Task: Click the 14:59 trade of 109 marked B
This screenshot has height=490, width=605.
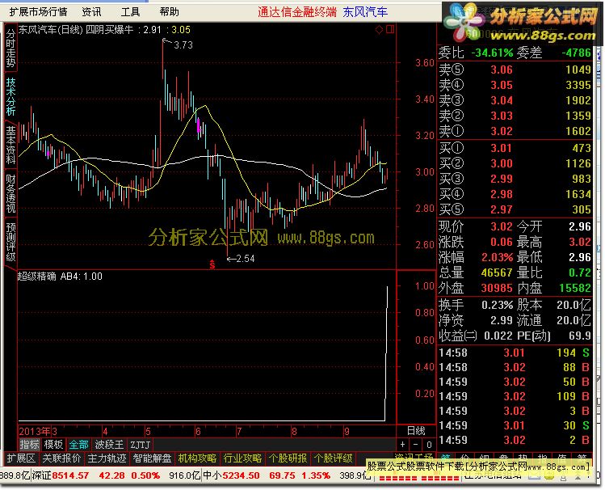Action: (x=514, y=396)
